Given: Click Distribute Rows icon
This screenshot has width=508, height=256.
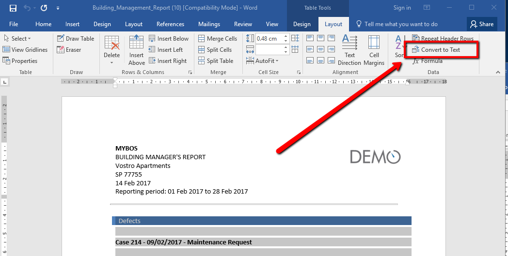Looking at the screenshot, I should (x=295, y=38).
